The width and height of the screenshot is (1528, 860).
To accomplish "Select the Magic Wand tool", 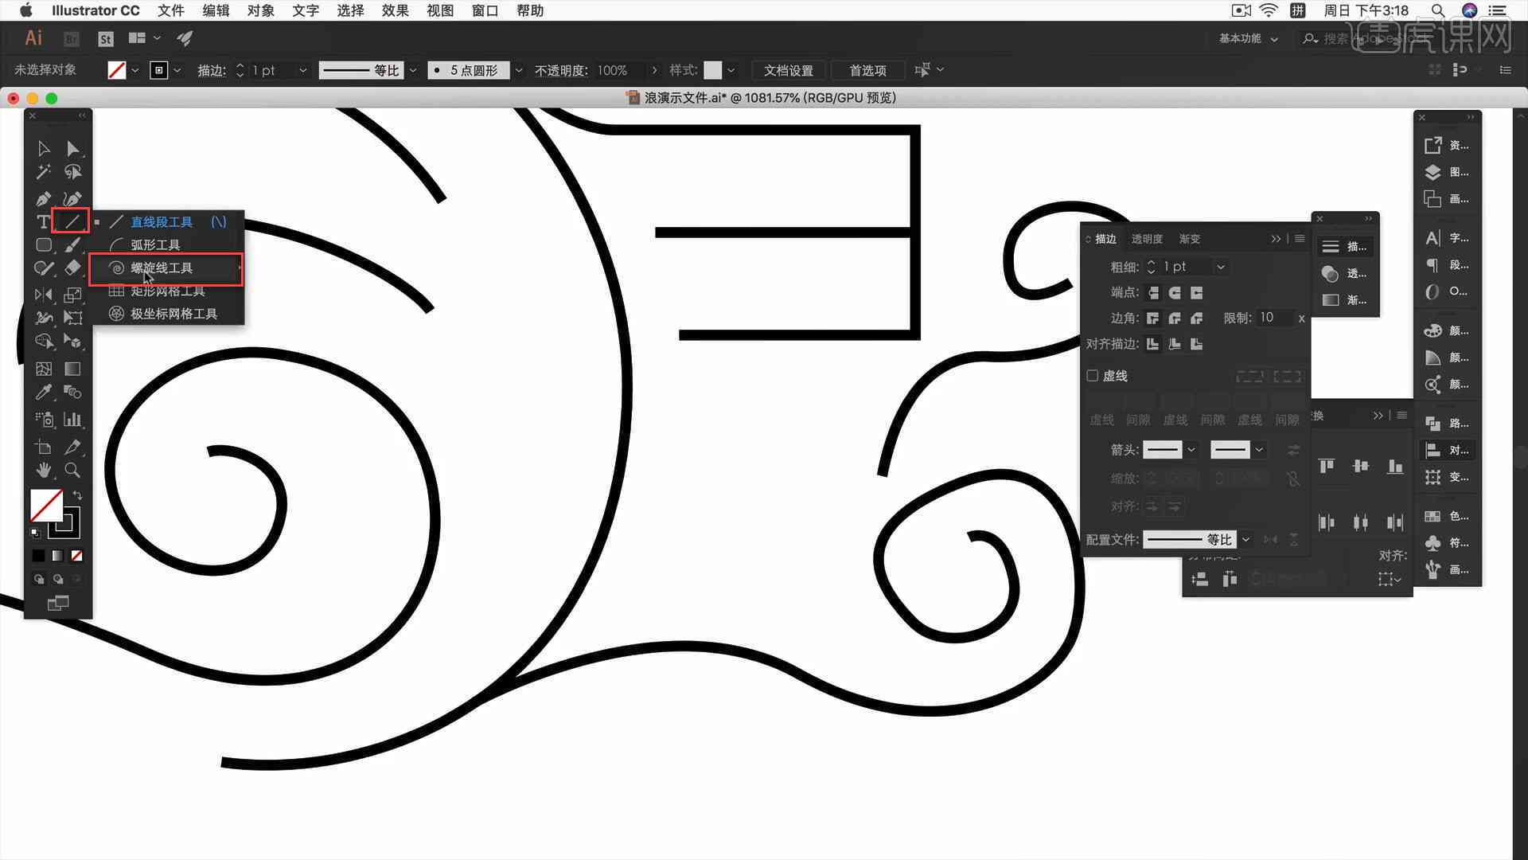I will 44,172.
